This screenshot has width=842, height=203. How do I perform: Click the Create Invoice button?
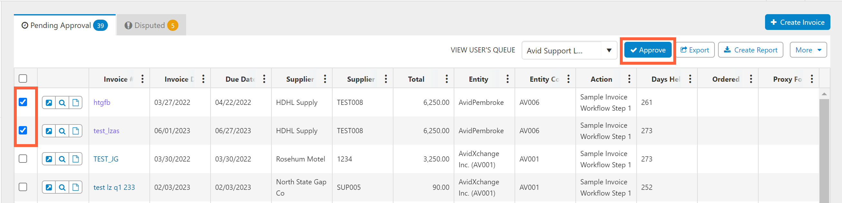[x=797, y=23]
